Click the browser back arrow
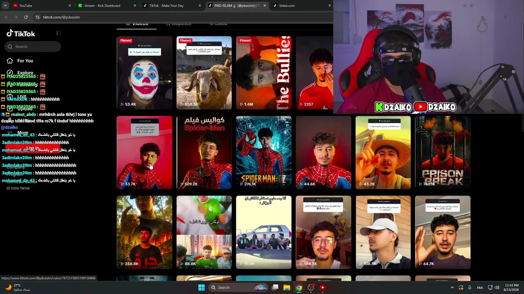 point(6,17)
